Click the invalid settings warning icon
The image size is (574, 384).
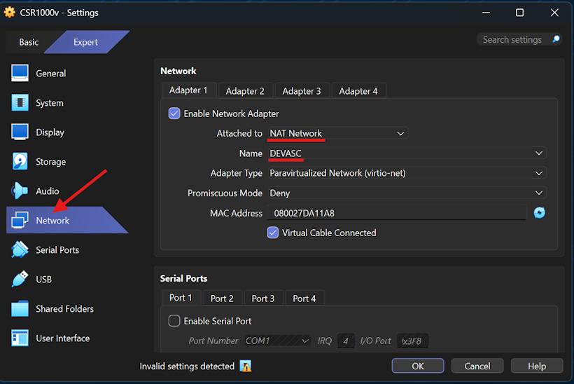point(246,366)
